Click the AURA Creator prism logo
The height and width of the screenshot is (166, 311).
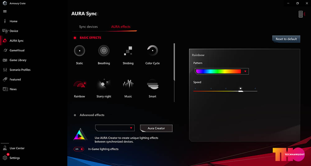coord(80,134)
